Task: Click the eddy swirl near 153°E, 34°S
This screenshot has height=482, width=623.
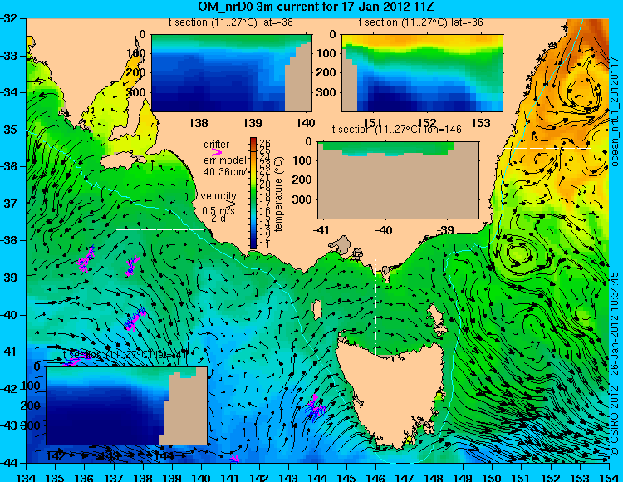Action: coord(581,94)
